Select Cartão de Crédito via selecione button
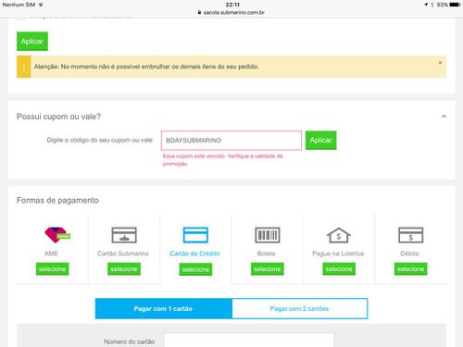The image size is (463, 347). pyautogui.click(x=195, y=269)
